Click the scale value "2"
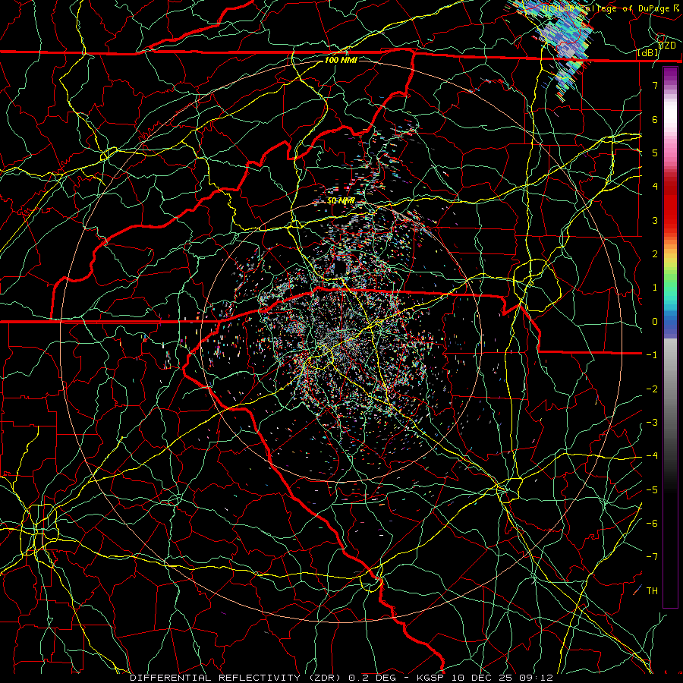 pos(655,254)
